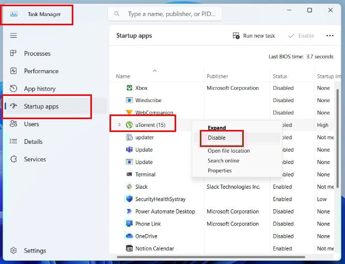This screenshot has height=264, width=345.
Task: Click the Task Manager app icon
Action: [x=13, y=14]
